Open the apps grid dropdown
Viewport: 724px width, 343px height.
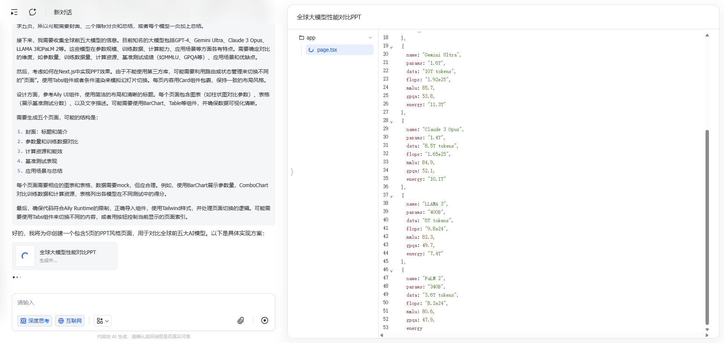(103, 321)
